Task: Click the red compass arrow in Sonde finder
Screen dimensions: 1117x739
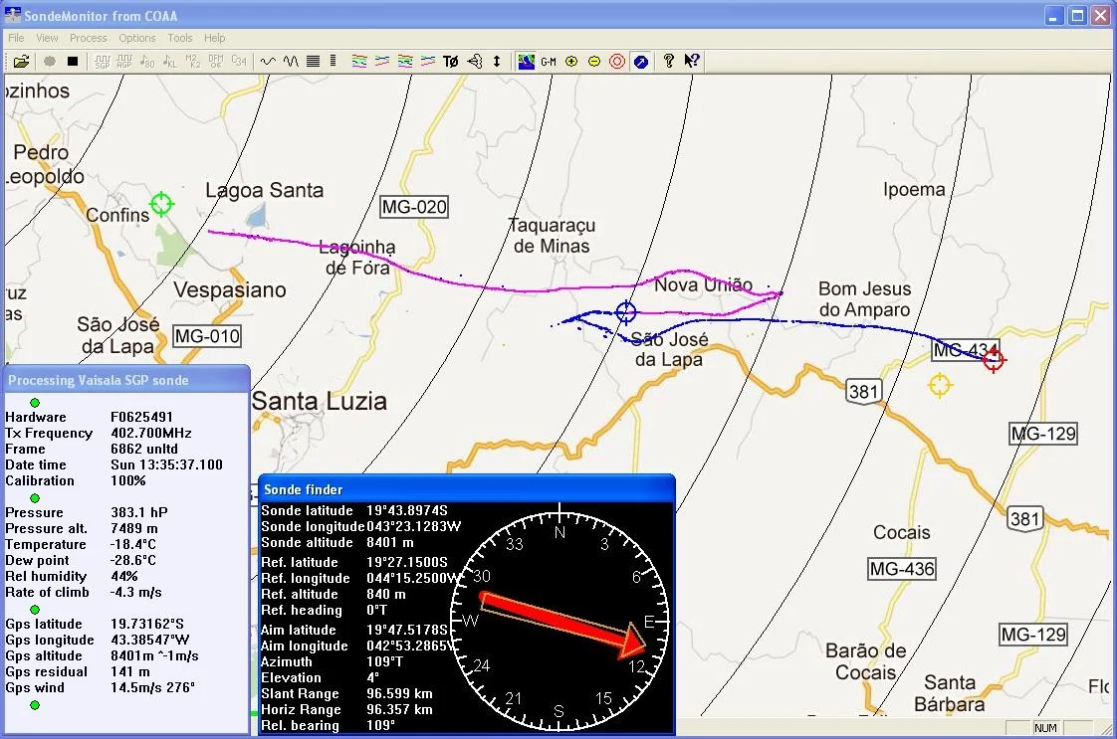Action: [562, 623]
